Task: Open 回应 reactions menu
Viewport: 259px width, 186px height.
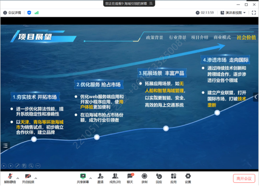Action: click(159, 178)
